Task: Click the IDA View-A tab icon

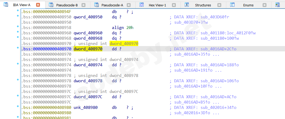Action: pos(6,5)
